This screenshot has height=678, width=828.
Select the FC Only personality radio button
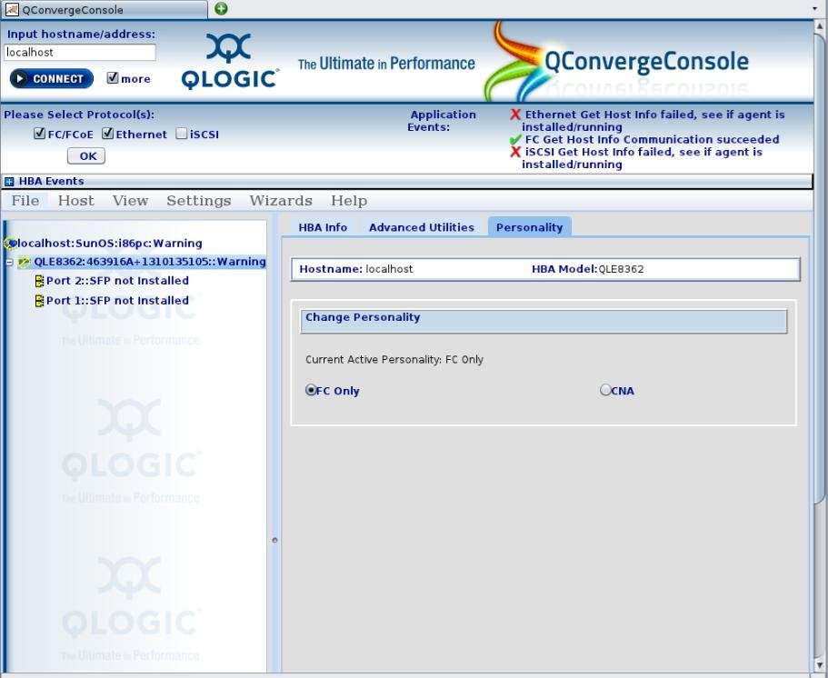(x=311, y=390)
